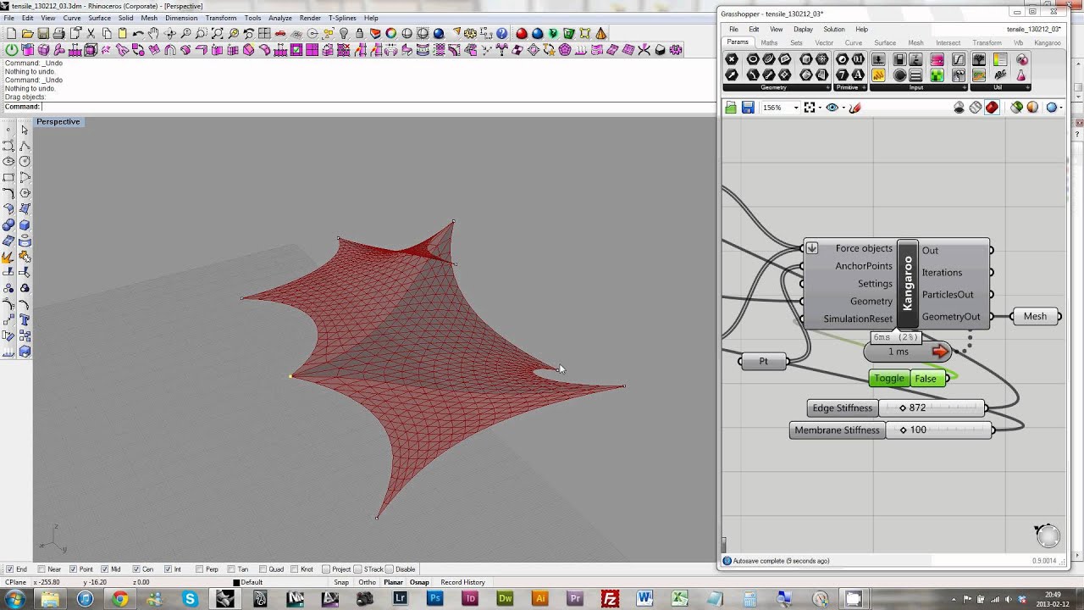Image resolution: width=1084 pixels, height=610 pixels.
Task: Toggle Ortho mode in status bar
Action: pyautogui.click(x=367, y=582)
